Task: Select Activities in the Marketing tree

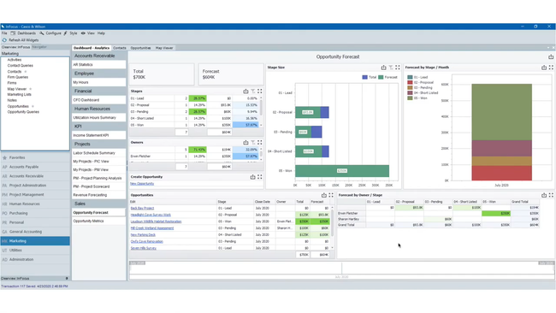Action: pyautogui.click(x=15, y=60)
